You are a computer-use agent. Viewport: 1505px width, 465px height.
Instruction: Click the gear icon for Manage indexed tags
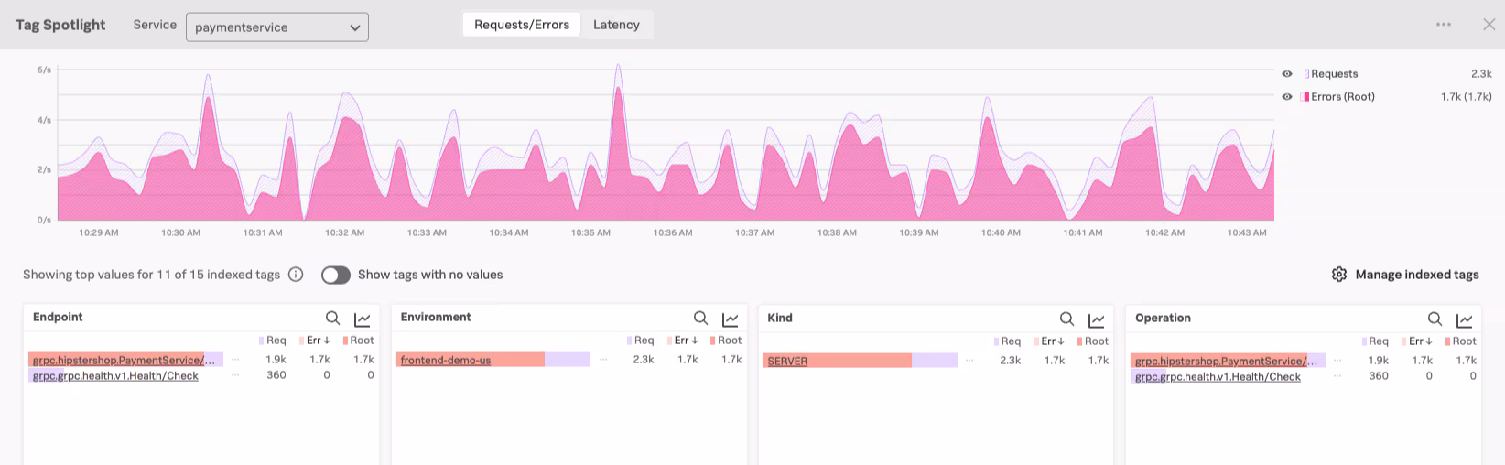coord(1339,275)
